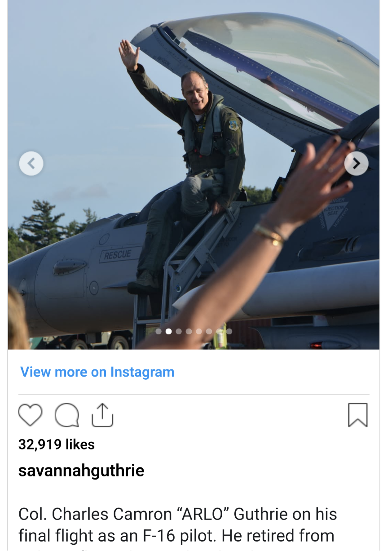Select the highlighted second carousel dot
The image size is (383, 560).
(x=168, y=331)
